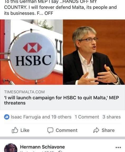
Task: Click the post text about German MEP
Action: (x=60, y=8)
